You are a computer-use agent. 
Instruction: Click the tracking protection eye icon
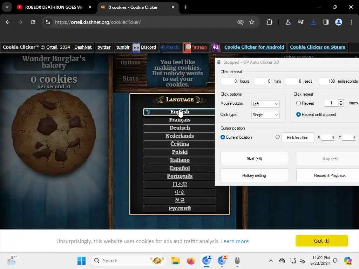pos(240,22)
